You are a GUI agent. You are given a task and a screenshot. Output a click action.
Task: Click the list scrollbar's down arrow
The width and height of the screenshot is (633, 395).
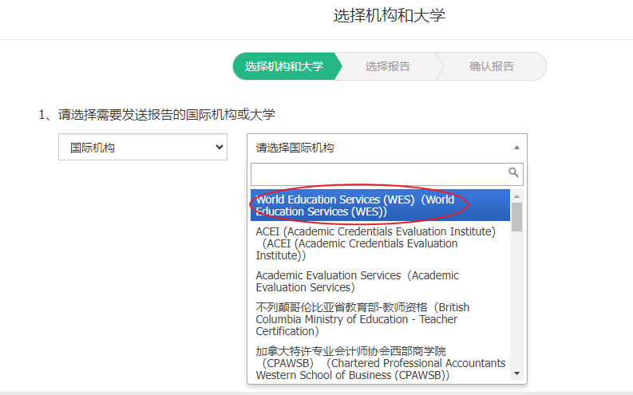point(516,373)
